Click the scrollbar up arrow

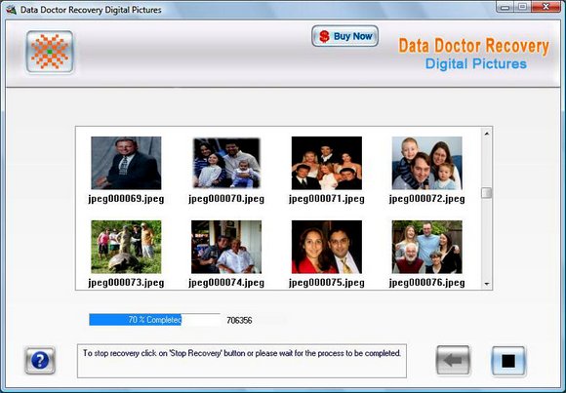point(487,134)
